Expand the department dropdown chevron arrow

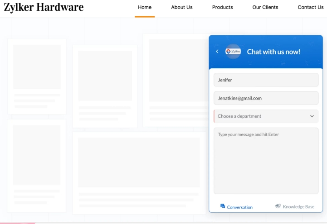point(312,116)
